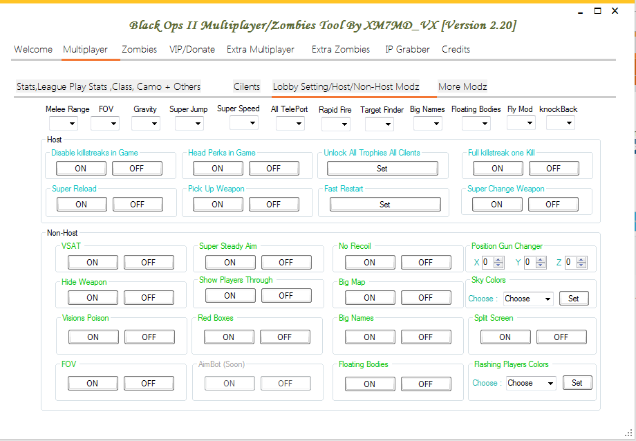Turn OFF Big Map
The height and width of the screenshot is (441, 636).
426,298
